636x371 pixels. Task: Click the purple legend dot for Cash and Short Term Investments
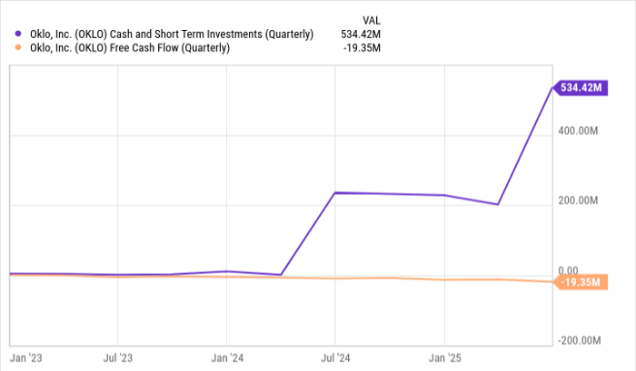[x=20, y=34]
